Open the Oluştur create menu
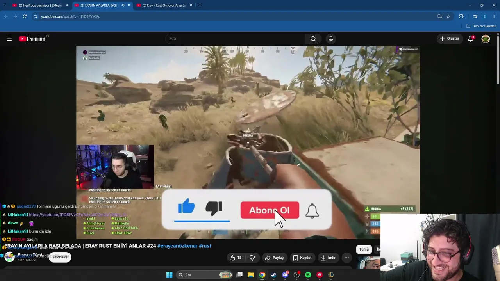 tap(450, 39)
